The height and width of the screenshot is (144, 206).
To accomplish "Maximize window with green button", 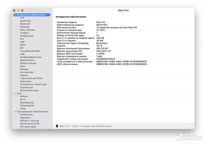I will (x=22, y=11).
